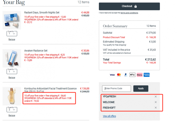
Task: Click the Mastercard payment icon
Action: pyautogui.click(x=119, y=75)
